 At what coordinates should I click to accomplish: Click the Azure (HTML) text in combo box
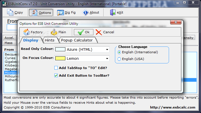[80, 50]
